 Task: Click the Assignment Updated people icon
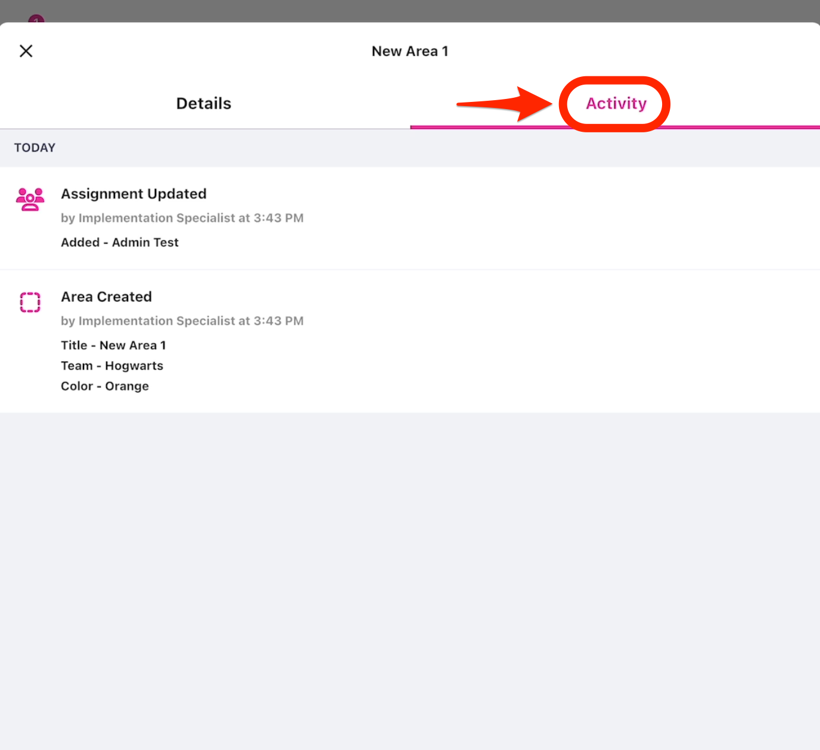point(30,199)
